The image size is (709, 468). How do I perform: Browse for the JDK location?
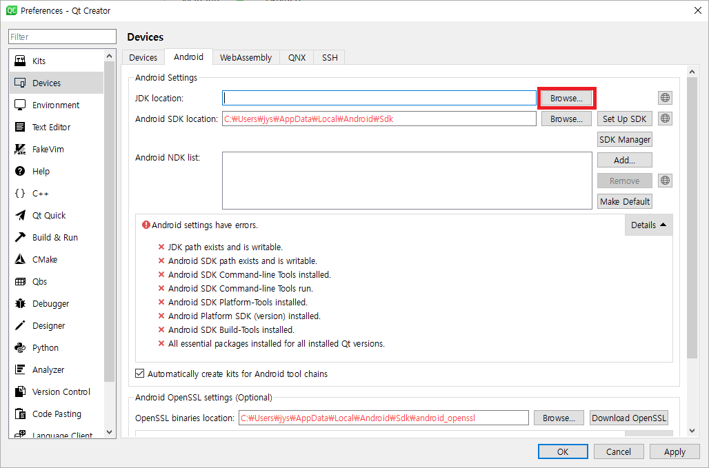pos(566,98)
